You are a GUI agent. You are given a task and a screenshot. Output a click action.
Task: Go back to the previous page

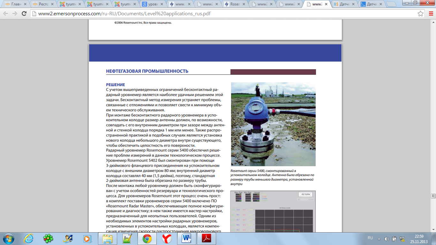point(5,14)
